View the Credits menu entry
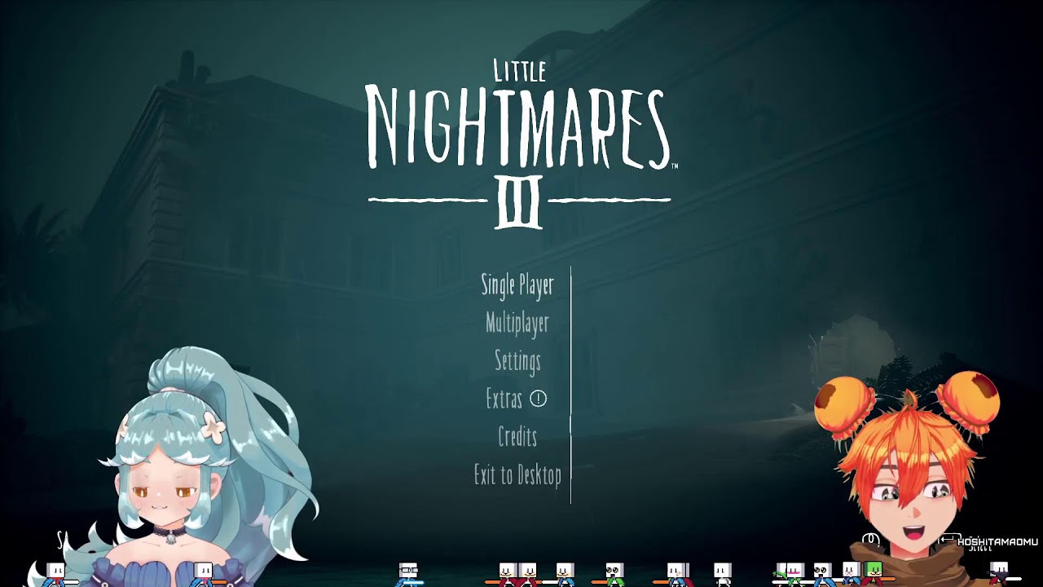Screen dimensions: 1043x587 pos(517,436)
